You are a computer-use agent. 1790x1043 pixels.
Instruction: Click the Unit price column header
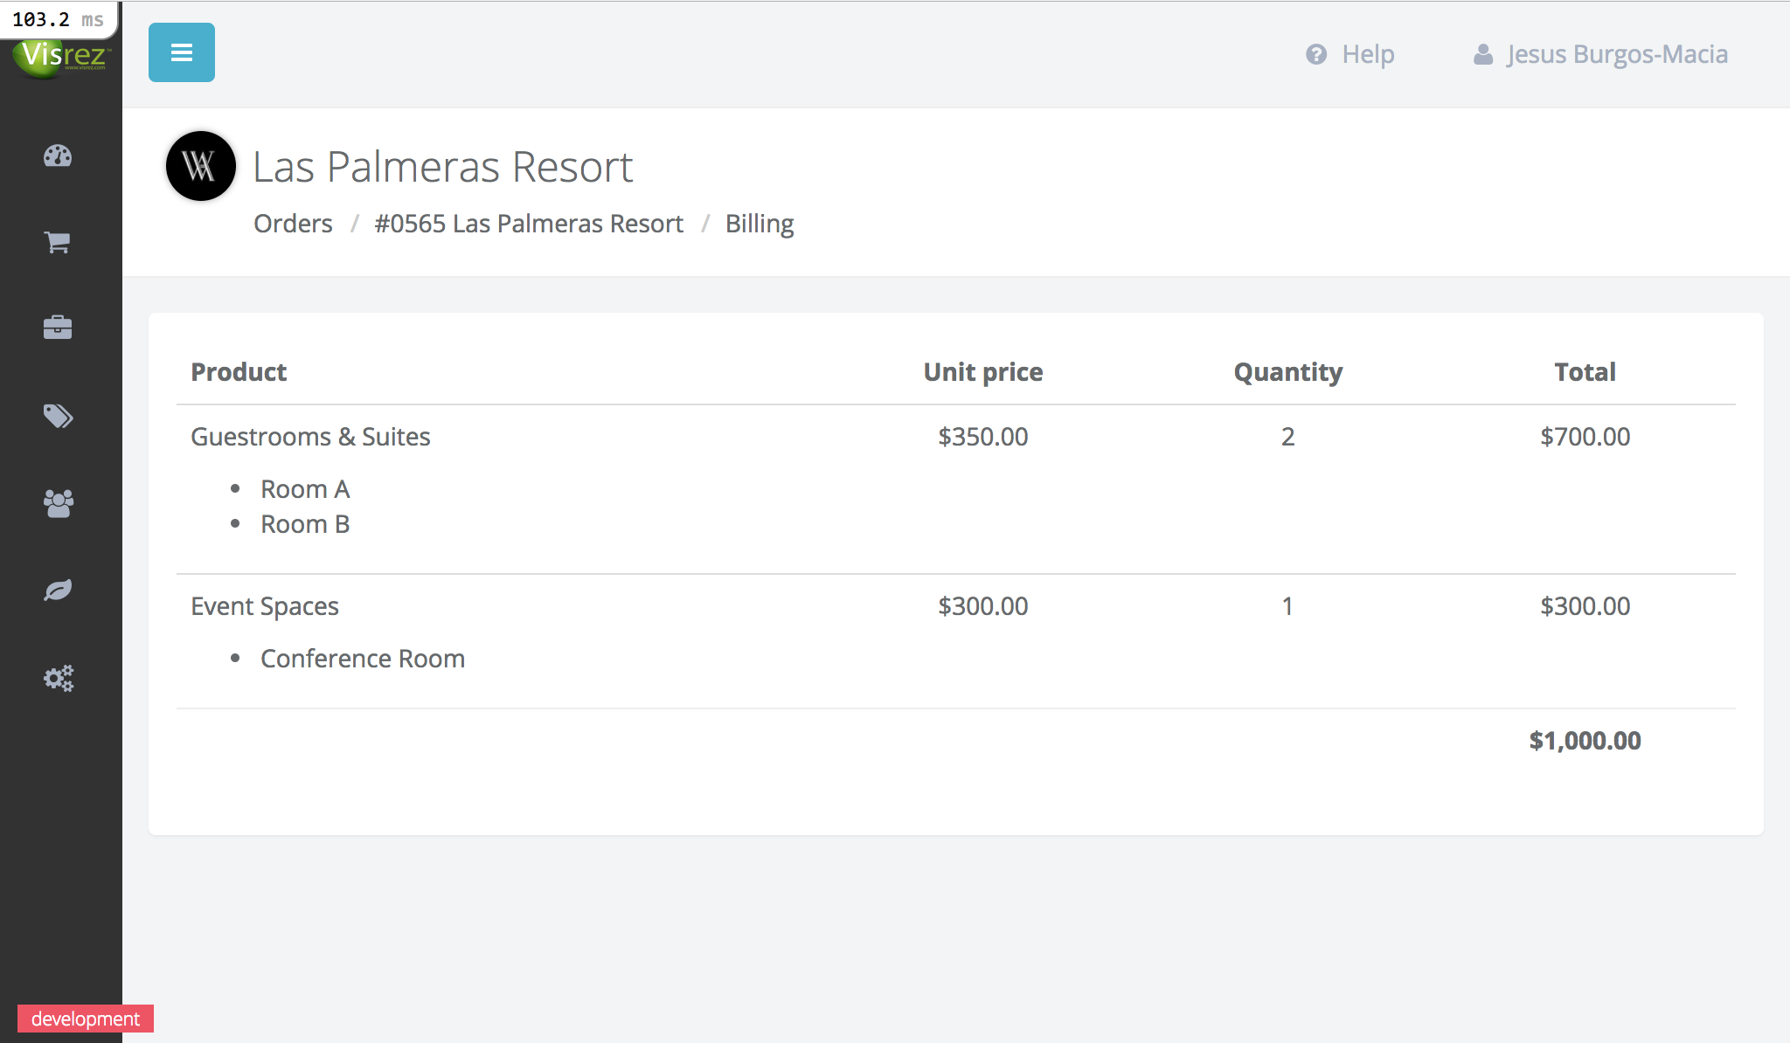pyautogui.click(x=983, y=372)
